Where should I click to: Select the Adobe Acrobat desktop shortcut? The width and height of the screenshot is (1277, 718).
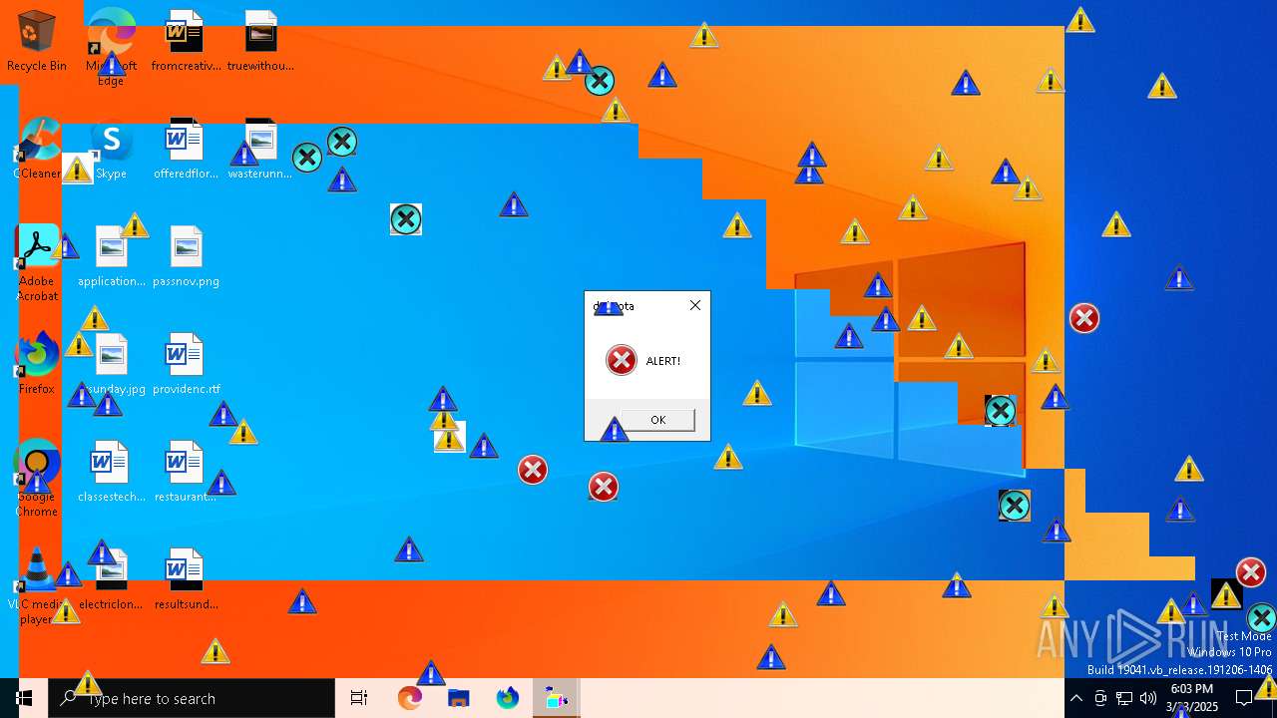click(37, 262)
